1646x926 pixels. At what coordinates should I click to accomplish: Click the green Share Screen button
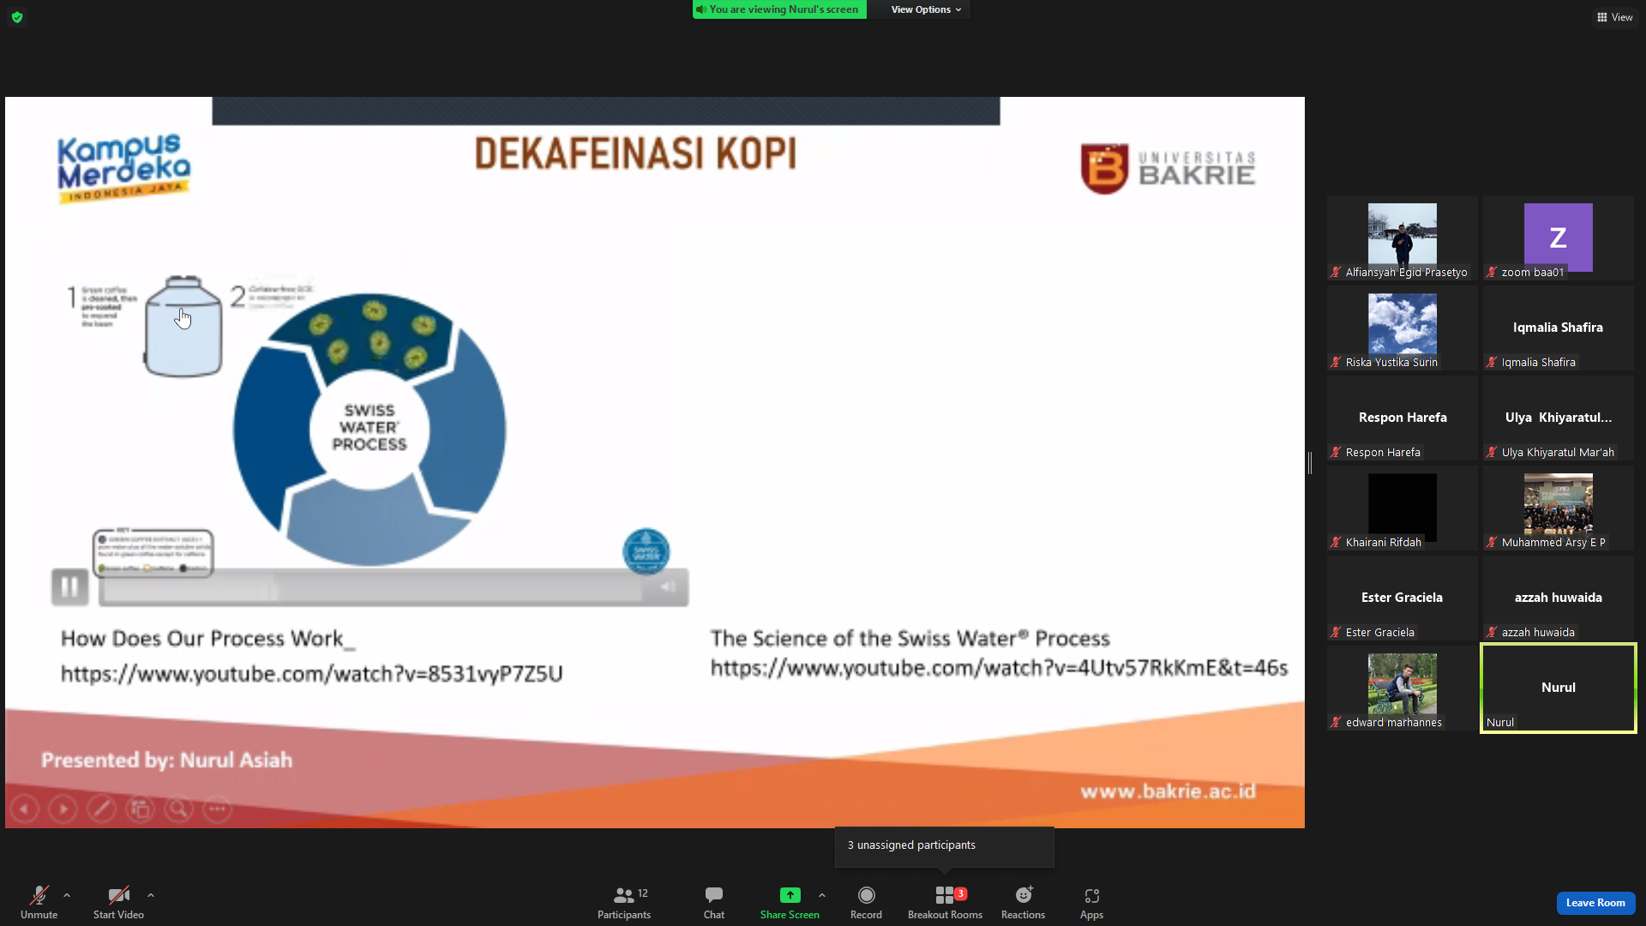790,902
